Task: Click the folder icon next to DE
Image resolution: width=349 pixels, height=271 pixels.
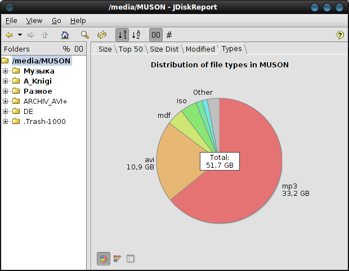Action: pyautogui.click(x=16, y=111)
